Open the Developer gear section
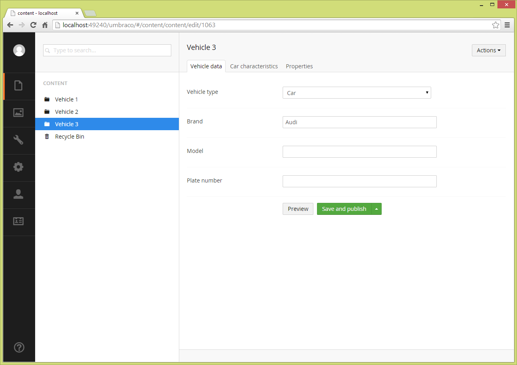This screenshot has height=365, width=517. tap(18, 167)
